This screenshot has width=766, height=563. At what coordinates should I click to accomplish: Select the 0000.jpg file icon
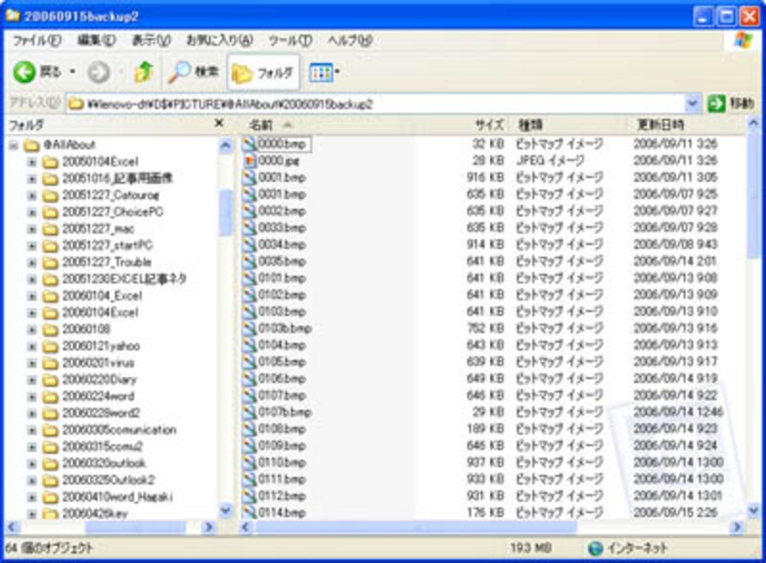pos(250,161)
